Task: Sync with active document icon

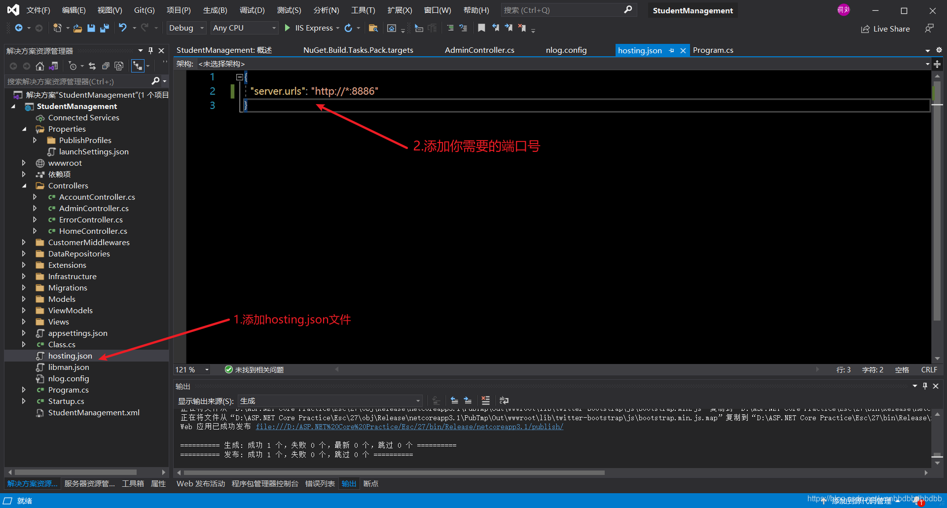Action: point(92,66)
